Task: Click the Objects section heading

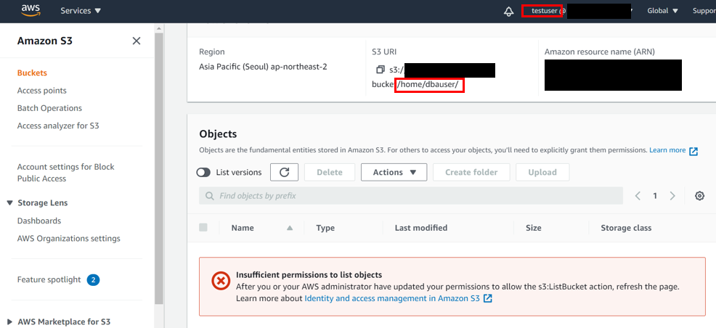Action: coord(219,134)
